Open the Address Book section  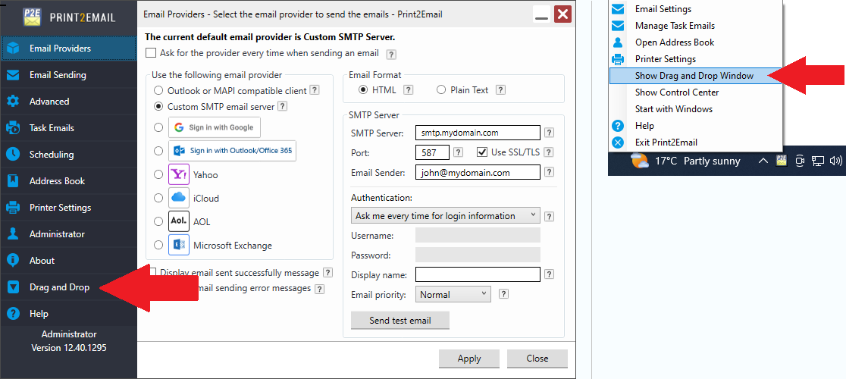(x=57, y=181)
